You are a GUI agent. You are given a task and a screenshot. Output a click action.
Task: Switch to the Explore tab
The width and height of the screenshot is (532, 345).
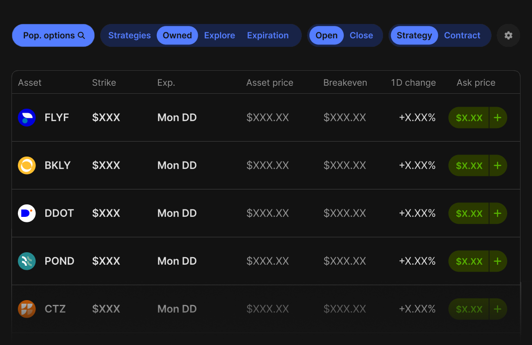tap(219, 35)
